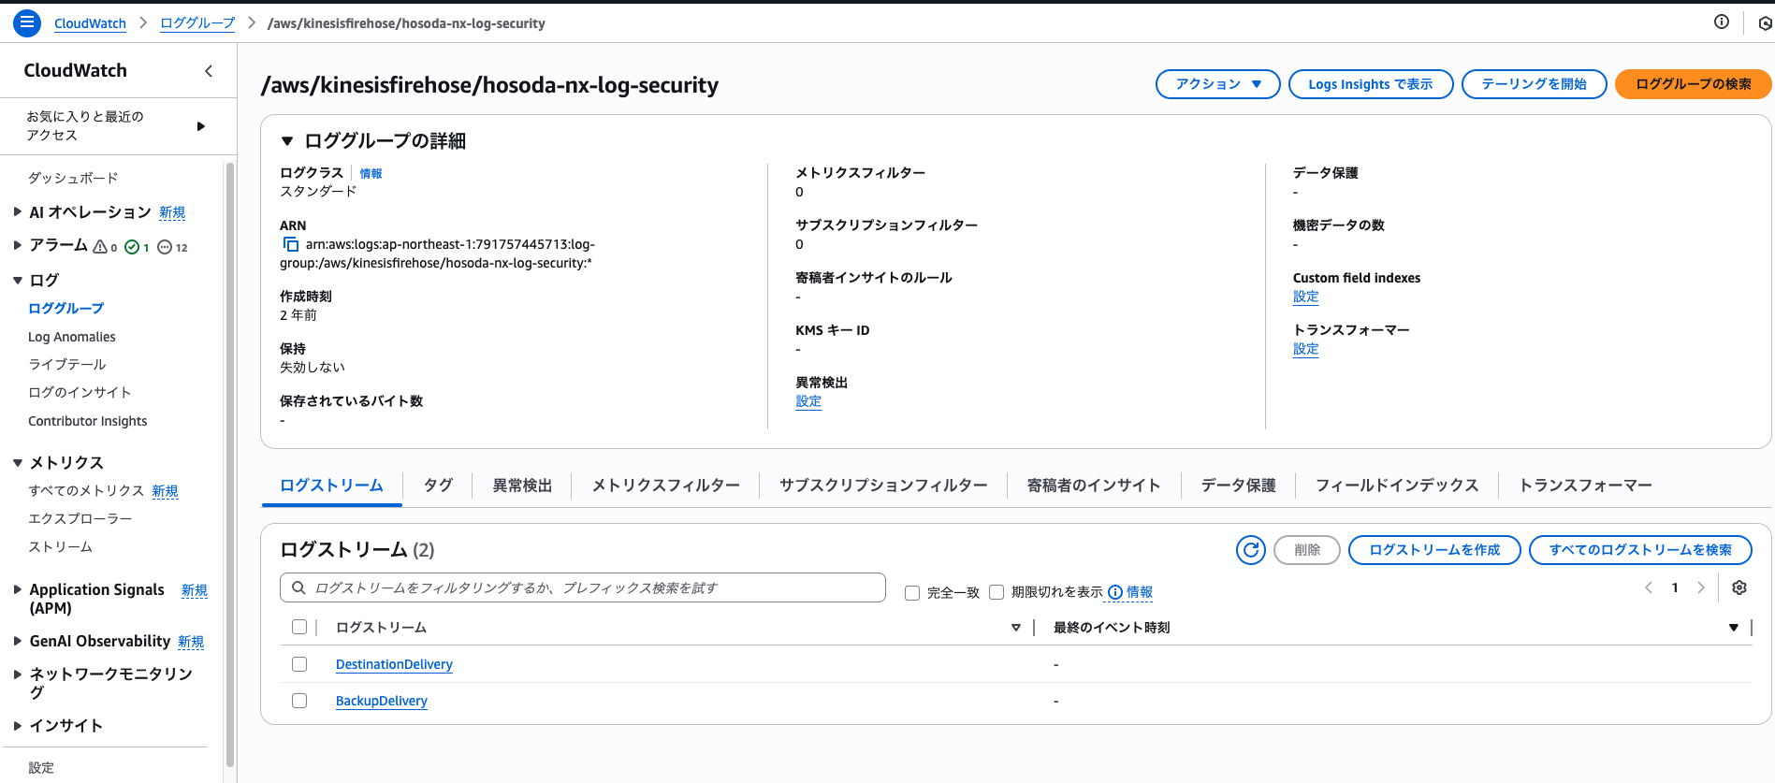This screenshot has height=783, width=1775.
Task: Open the BackupDelivery log stream link
Action: [x=382, y=701]
